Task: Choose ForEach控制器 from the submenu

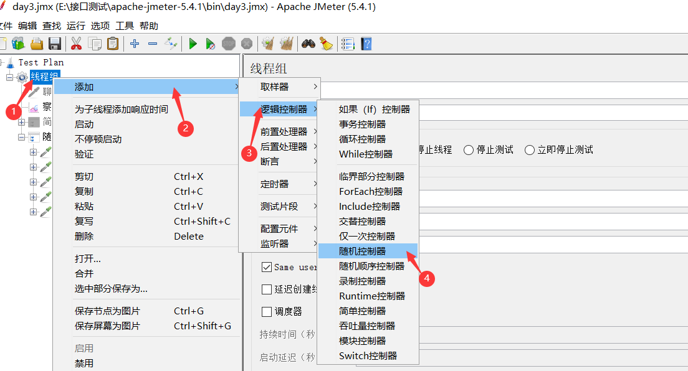Action: click(368, 191)
